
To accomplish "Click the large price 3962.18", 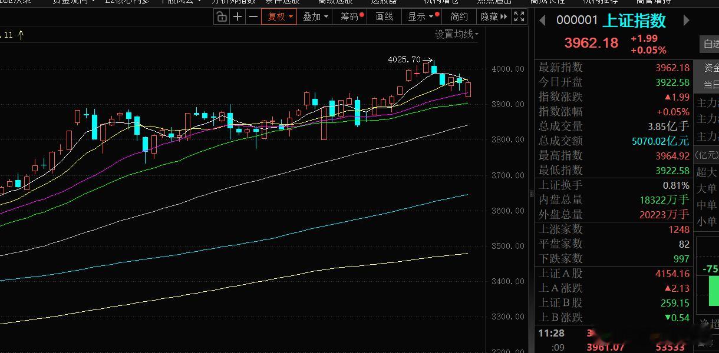I will [x=591, y=43].
